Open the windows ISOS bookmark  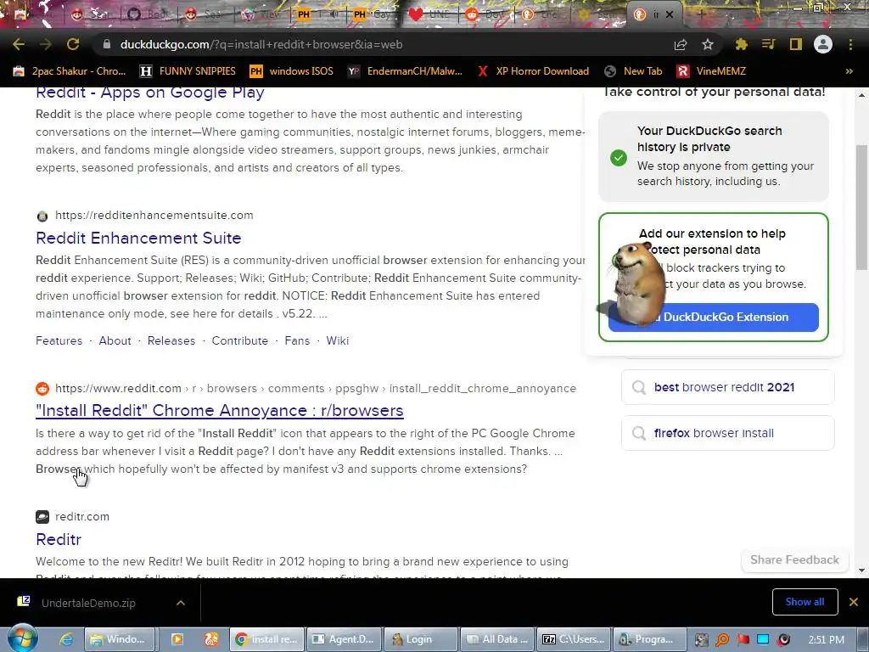292,71
